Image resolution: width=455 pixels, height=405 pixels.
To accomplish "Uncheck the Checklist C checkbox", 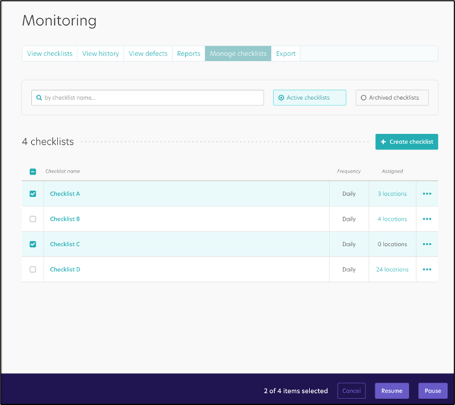I will point(33,244).
